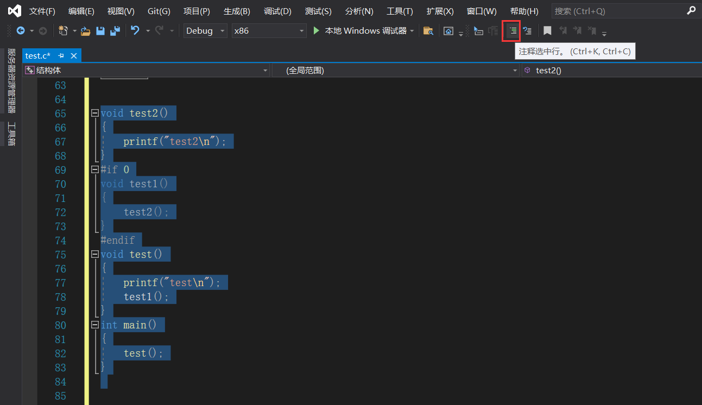The height and width of the screenshot is (405, 702).
Task: Click the previous bookmark icon
Action: (x=563, y=31)
